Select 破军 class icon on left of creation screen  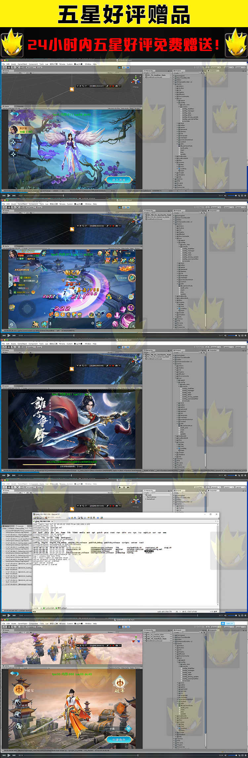tap(19, 690)
